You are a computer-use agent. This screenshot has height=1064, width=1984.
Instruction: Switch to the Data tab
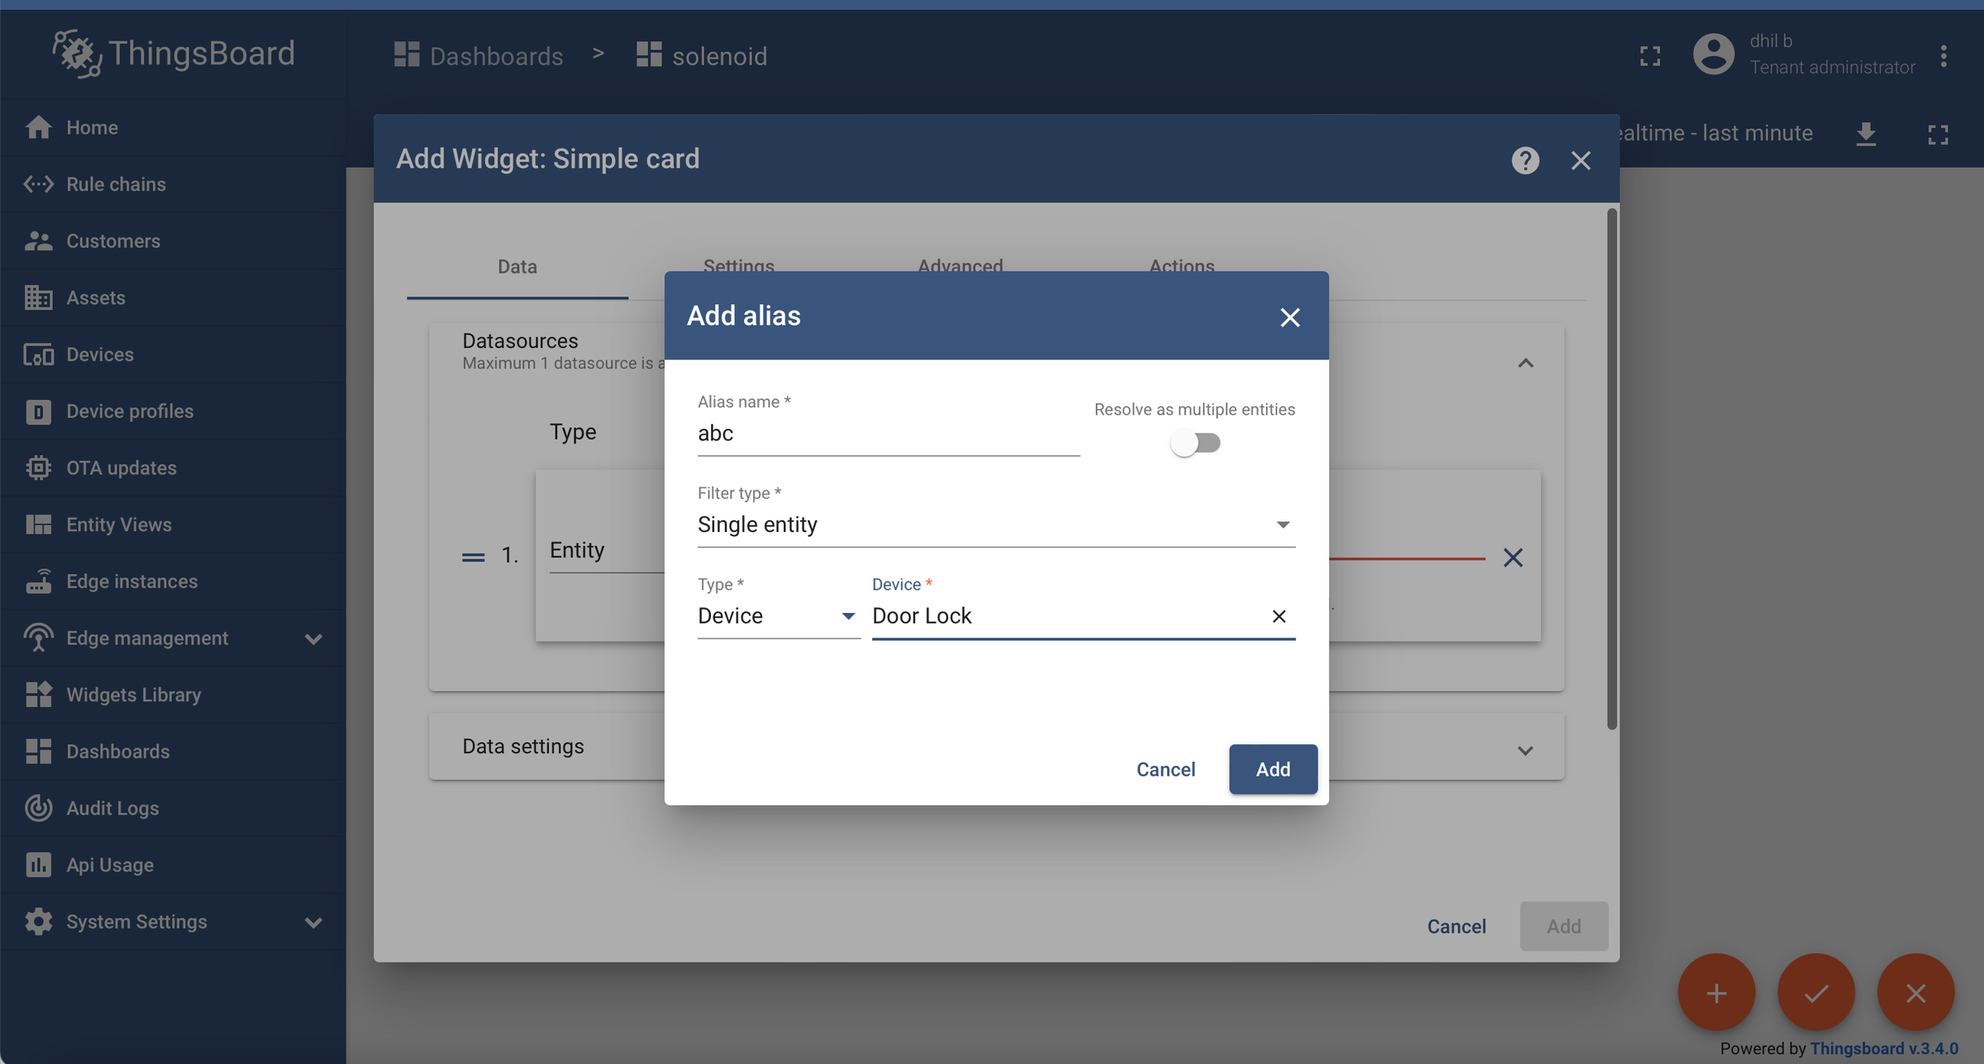(517, 267)
